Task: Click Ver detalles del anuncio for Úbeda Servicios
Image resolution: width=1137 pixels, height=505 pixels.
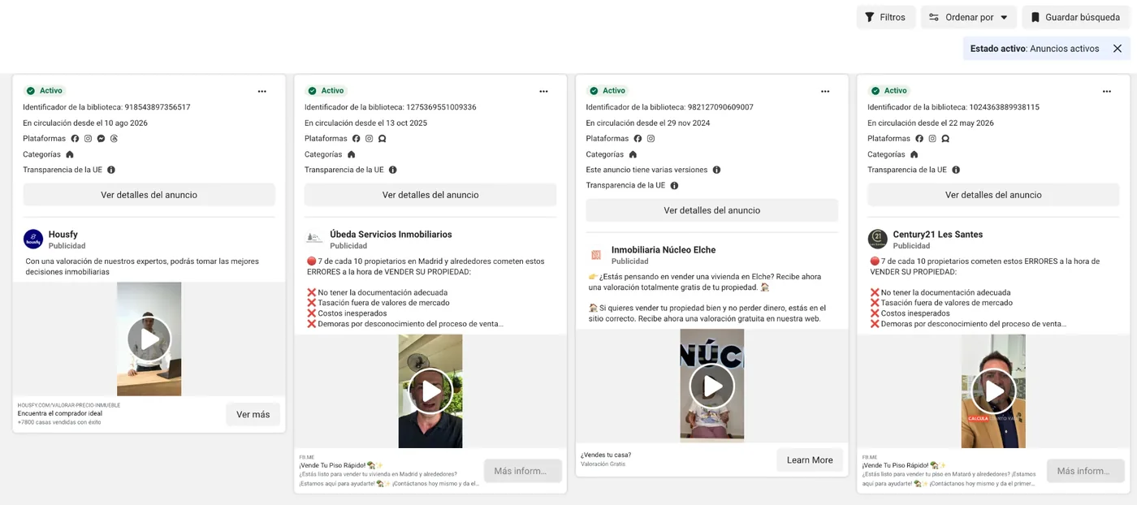Action: (x=430, y=195)
